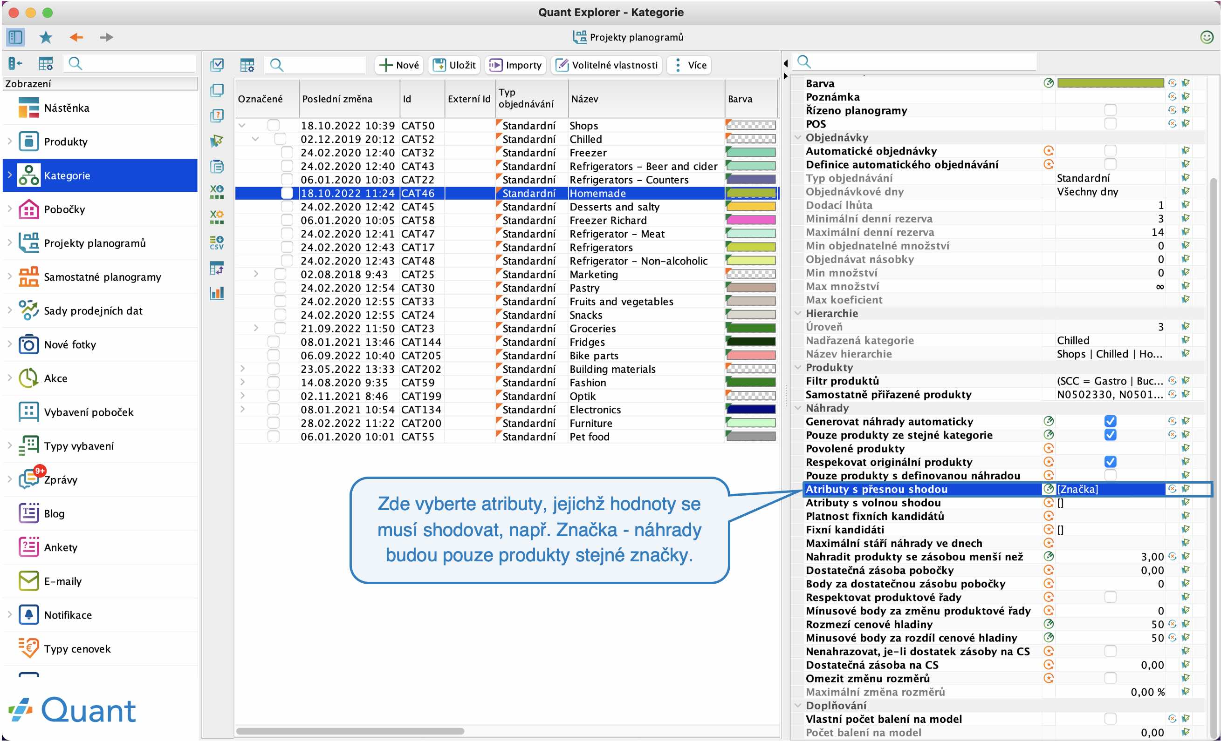
Task: Go forward with the gray arrow
Action: [106, 37]
